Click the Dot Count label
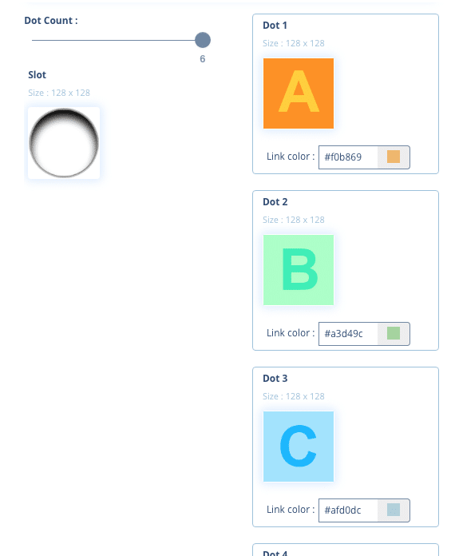Viewport: 455px width, 556px height. tap(51, 21)
